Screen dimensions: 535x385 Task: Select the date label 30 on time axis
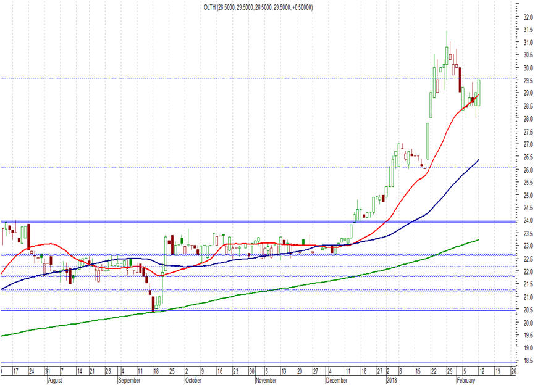pos(252,371)
